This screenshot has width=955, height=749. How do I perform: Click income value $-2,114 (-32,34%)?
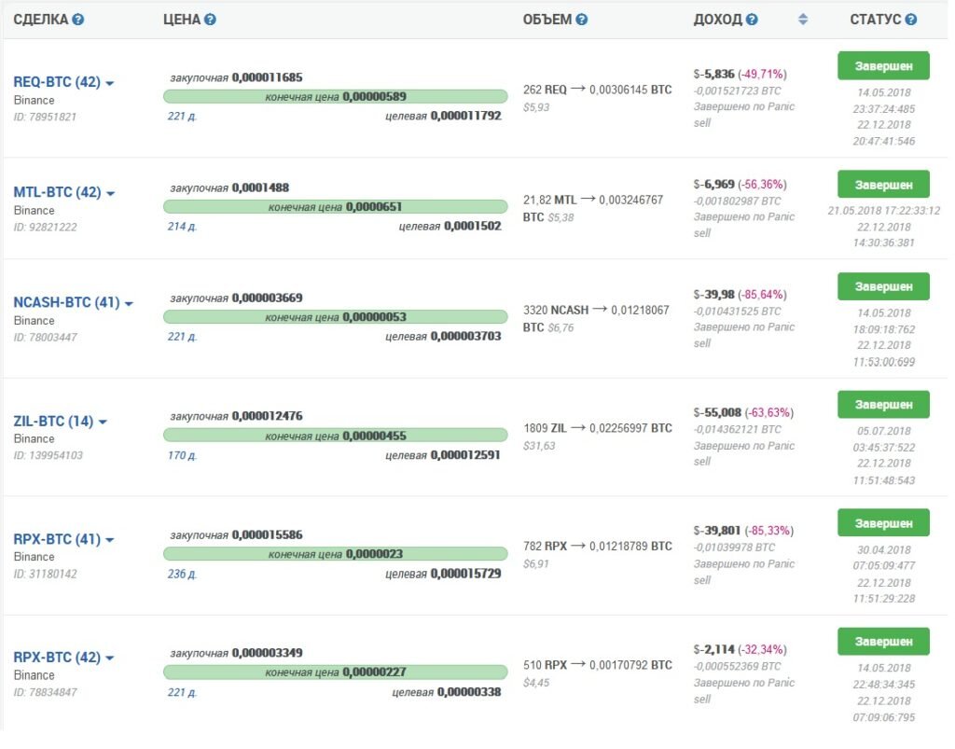tap(740, 650)
